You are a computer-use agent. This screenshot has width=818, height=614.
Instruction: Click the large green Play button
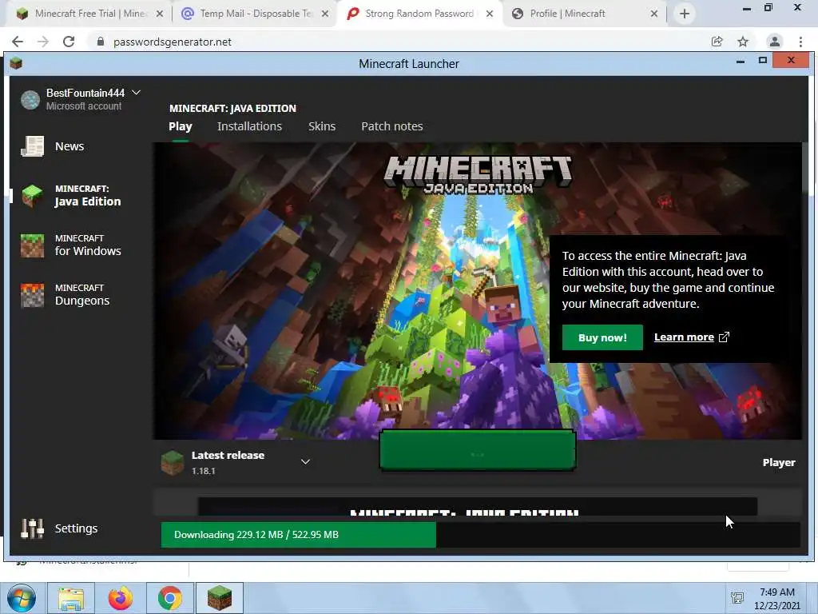[x=478, y=450]
